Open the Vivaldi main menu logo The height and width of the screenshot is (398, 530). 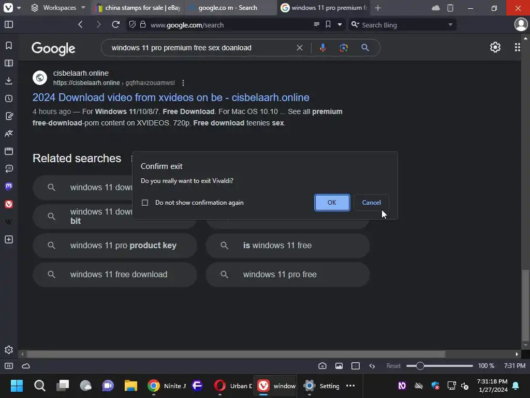8,7
